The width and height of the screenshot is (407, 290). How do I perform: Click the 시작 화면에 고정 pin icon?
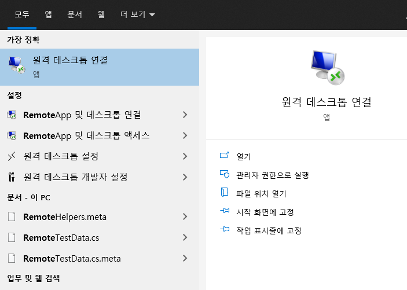click(225, 211)
